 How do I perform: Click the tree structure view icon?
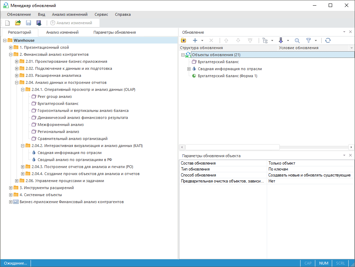(x=265, y=40)
